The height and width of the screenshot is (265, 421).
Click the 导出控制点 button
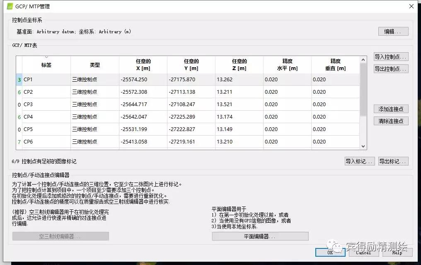(391, 69)
